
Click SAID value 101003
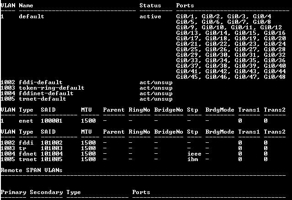pos(52,148)
